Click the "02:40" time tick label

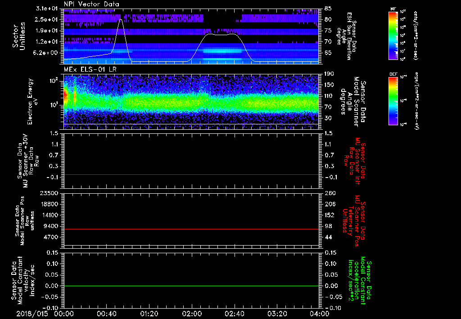pos(234,314)
